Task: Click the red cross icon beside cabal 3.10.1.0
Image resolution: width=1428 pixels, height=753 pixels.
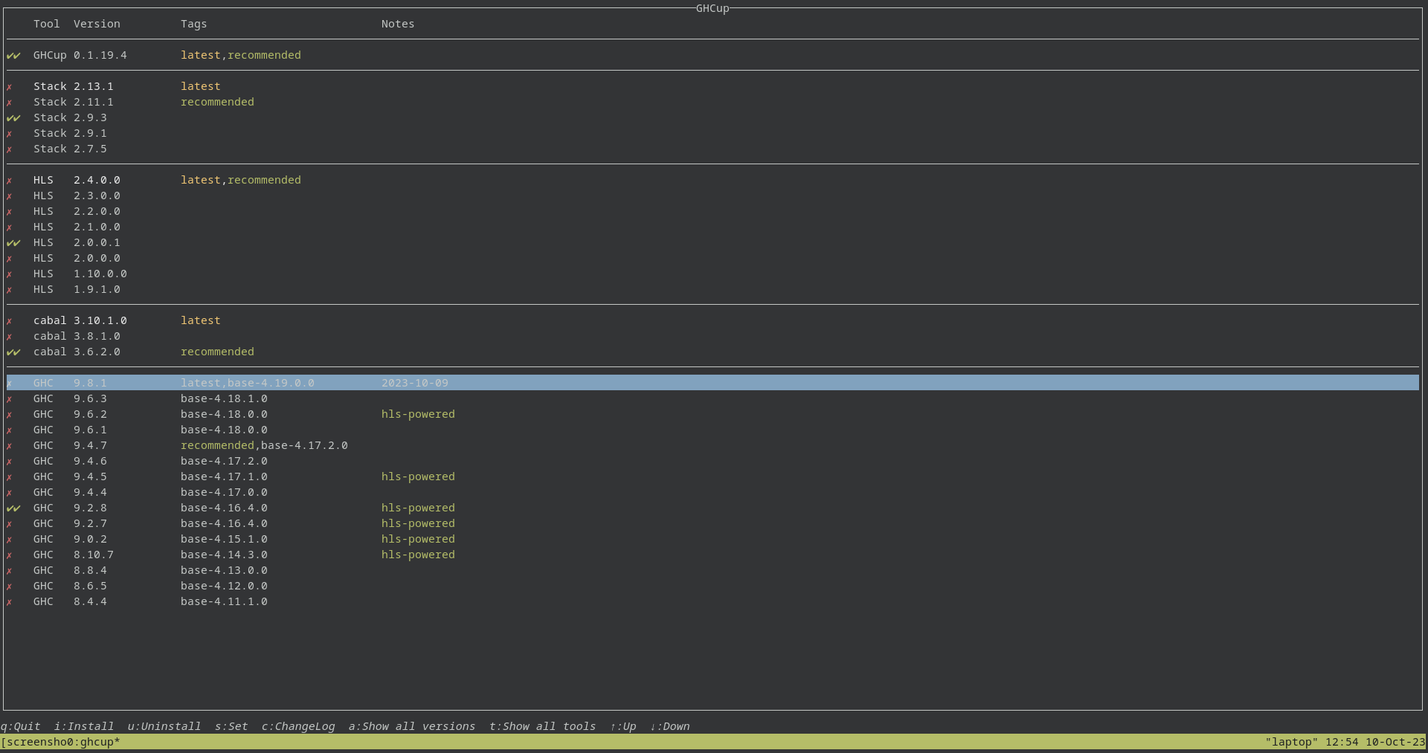Action: pyautogui.click(x=10, y=321)
